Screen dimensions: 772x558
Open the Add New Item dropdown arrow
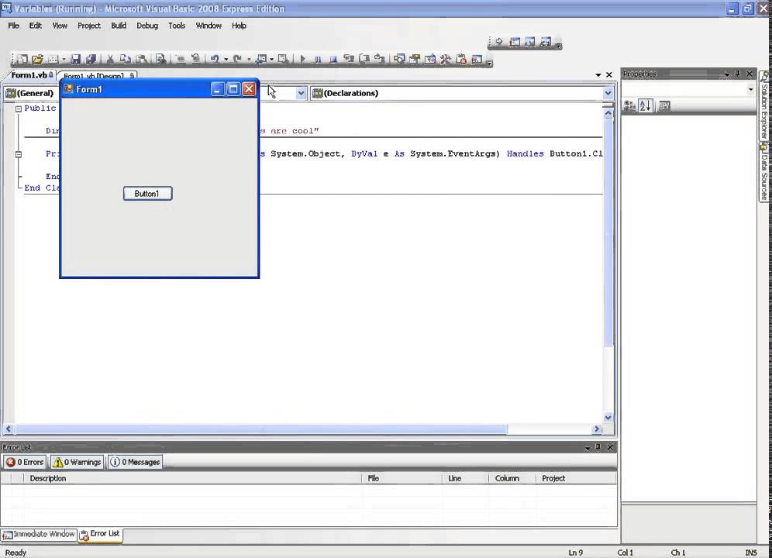64,60
